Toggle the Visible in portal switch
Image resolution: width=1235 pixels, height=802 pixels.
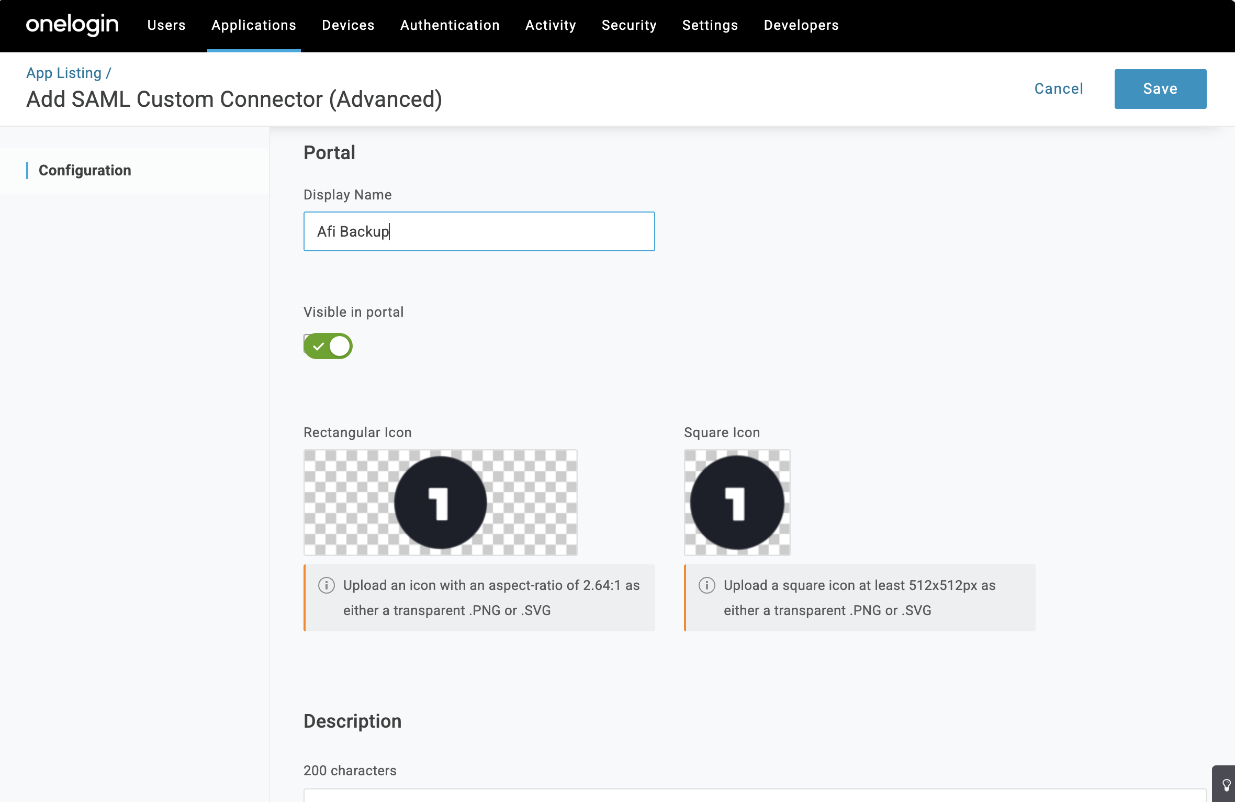tap(328, 346)
